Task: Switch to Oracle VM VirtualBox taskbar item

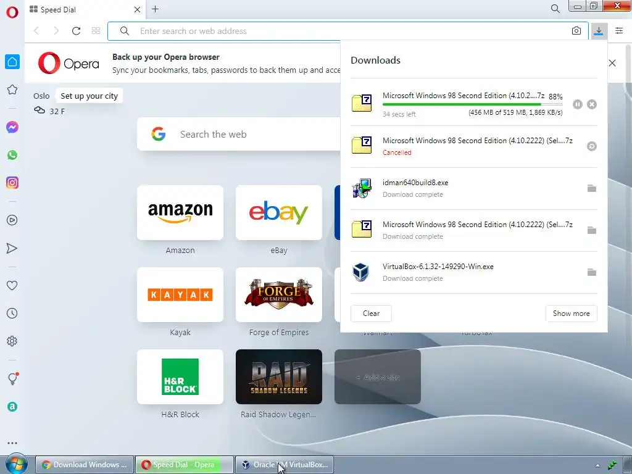Action: 285,465
